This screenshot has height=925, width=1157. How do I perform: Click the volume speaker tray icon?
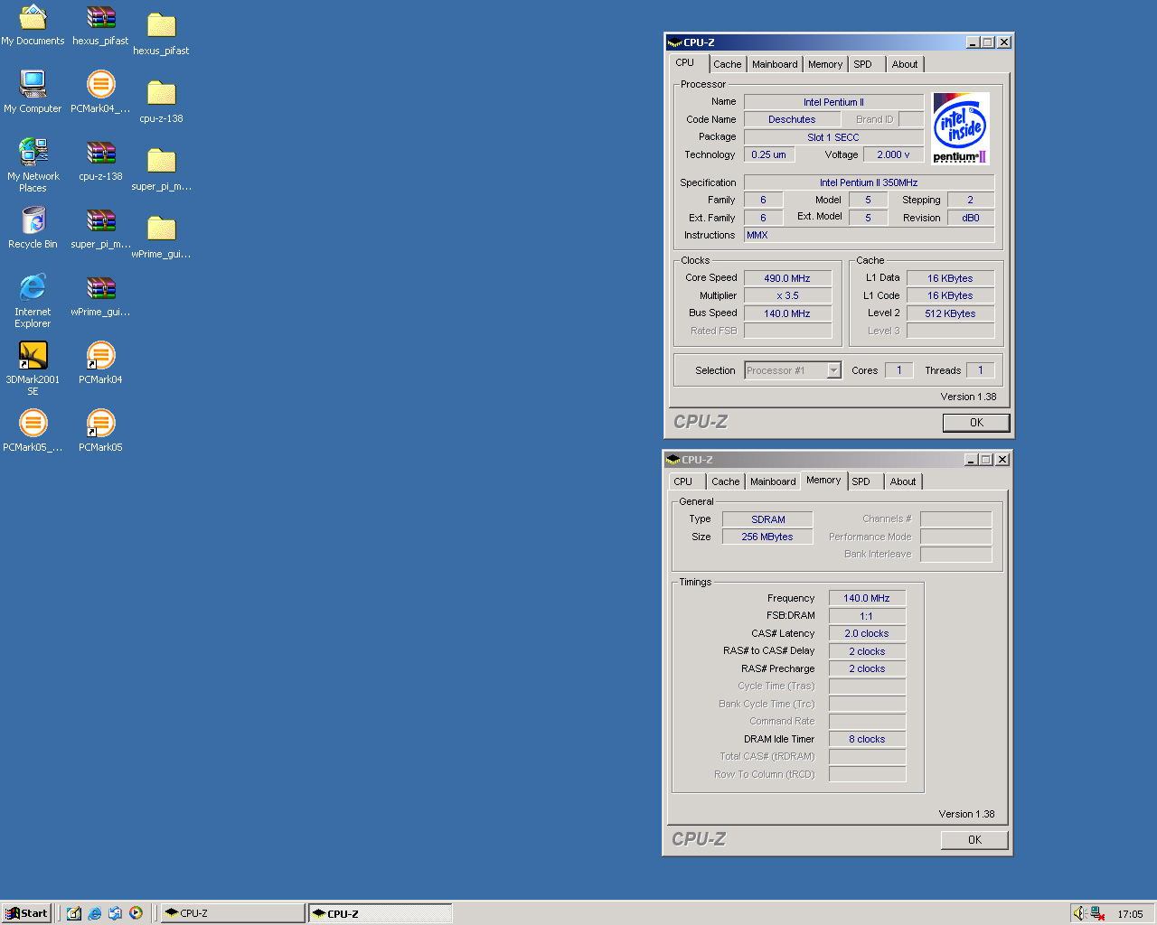[1079, 913]
